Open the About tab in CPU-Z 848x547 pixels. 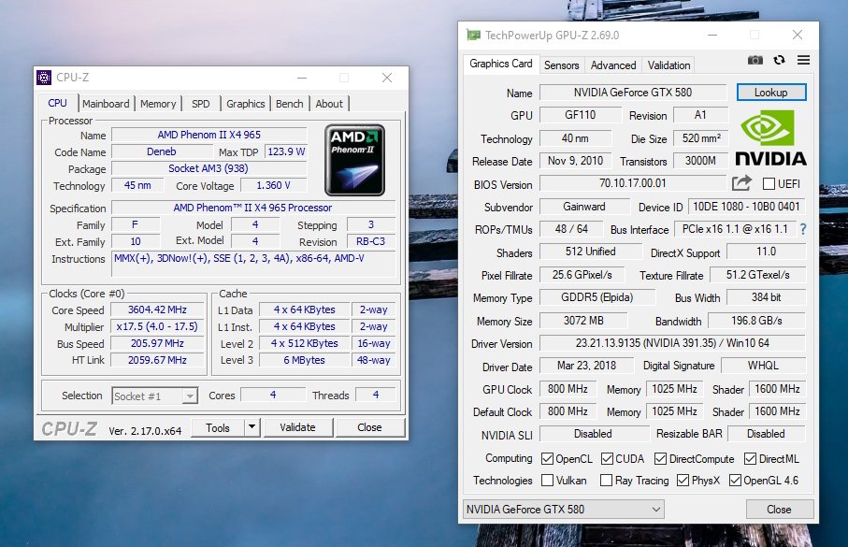[x=329, y=104]
